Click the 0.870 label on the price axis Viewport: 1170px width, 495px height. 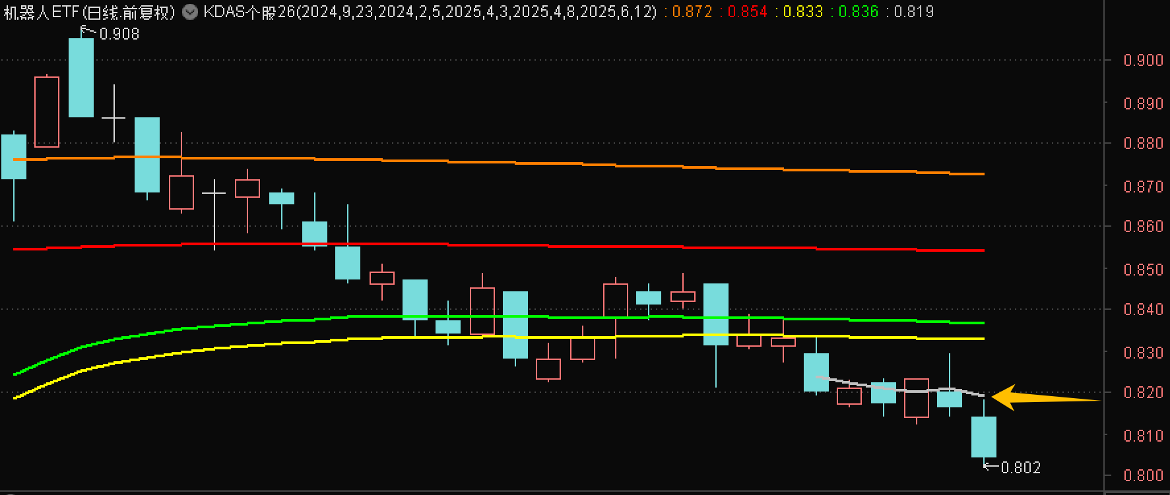tap(1144, 187)
